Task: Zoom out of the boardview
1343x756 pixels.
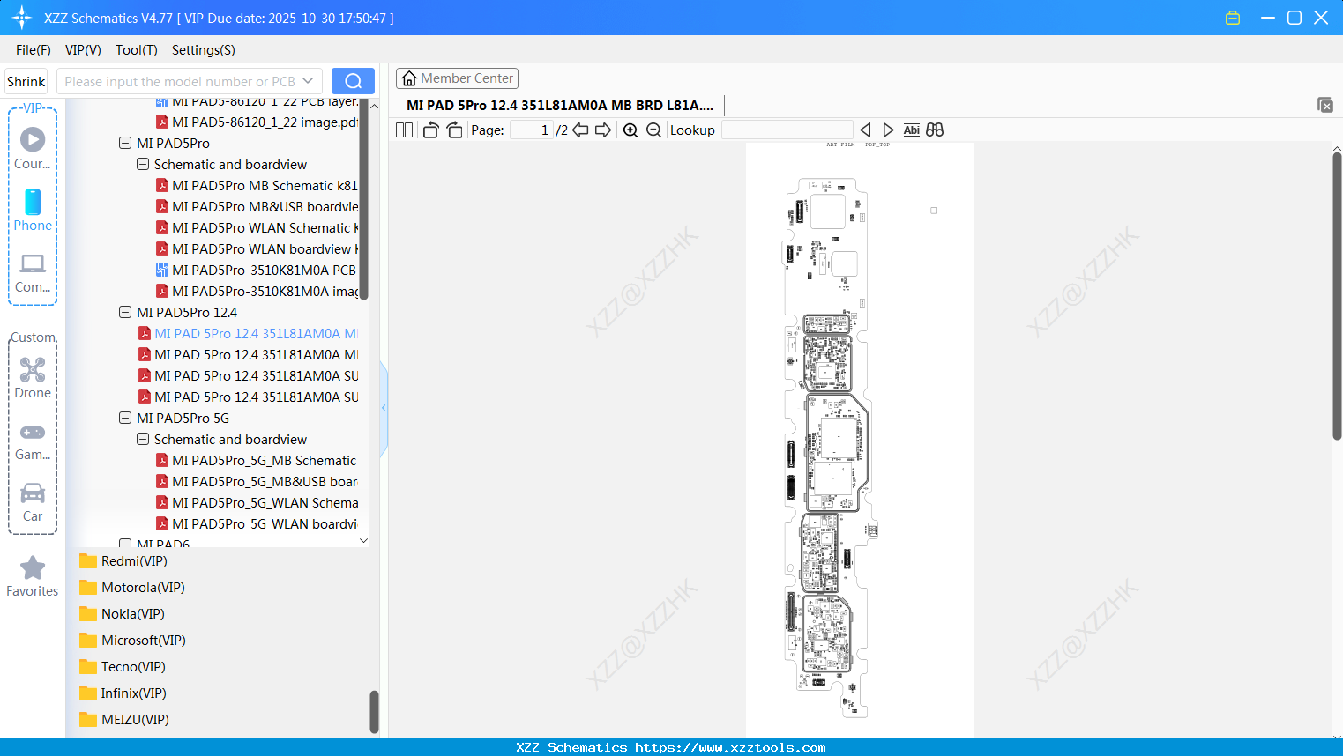Action: (x=653, y=130)
